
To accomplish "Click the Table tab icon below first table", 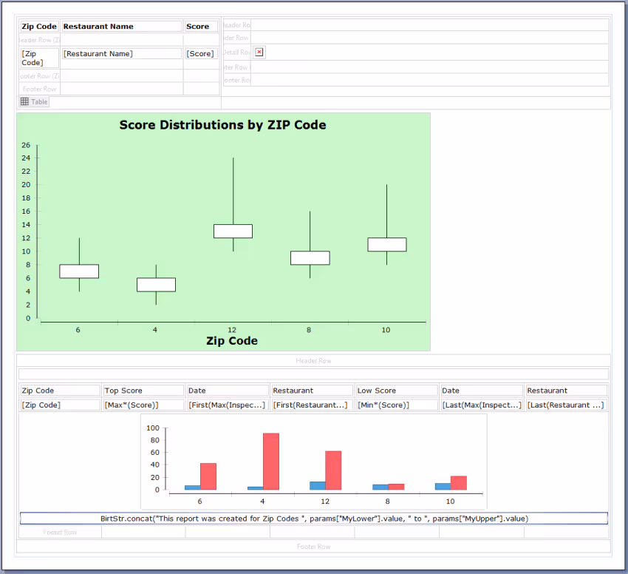I will point(34,101).
